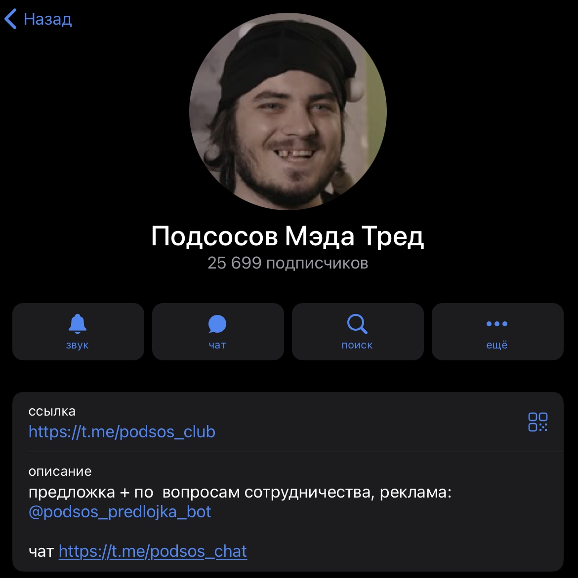Tap the back chevron arrow
This screenshot has width=578, height=578.
point(11,19)
